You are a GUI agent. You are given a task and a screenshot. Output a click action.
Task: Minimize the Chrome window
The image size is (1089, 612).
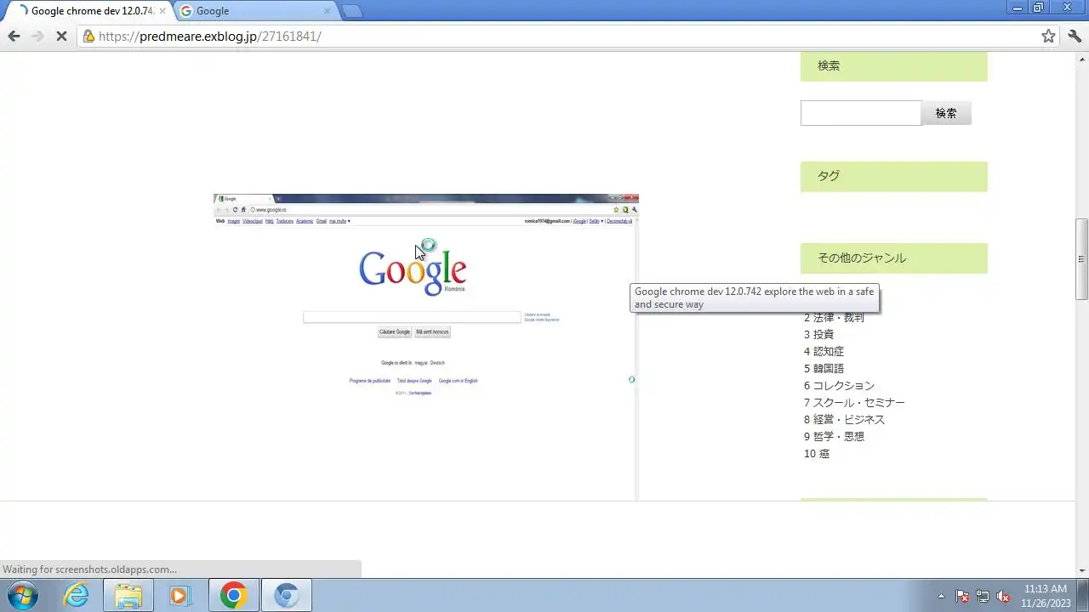coord(1018,8)
